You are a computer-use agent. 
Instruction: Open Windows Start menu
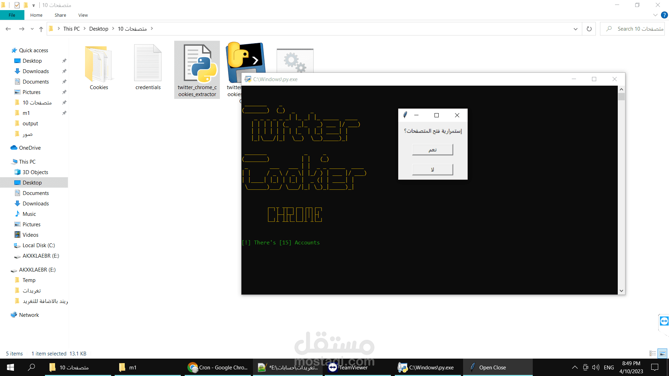point(10,367)
